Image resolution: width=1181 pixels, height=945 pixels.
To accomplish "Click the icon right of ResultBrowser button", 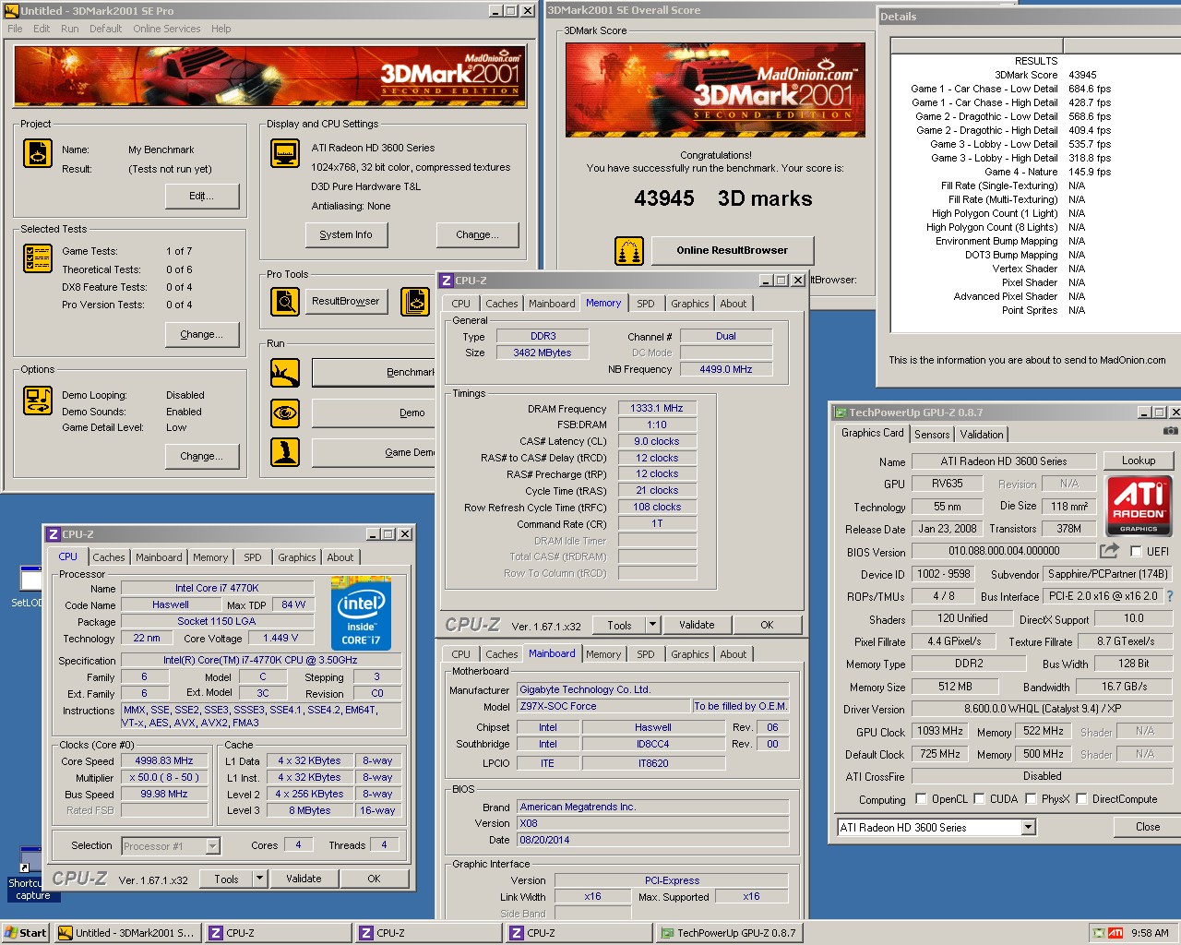I will click(x=416, y=302).
